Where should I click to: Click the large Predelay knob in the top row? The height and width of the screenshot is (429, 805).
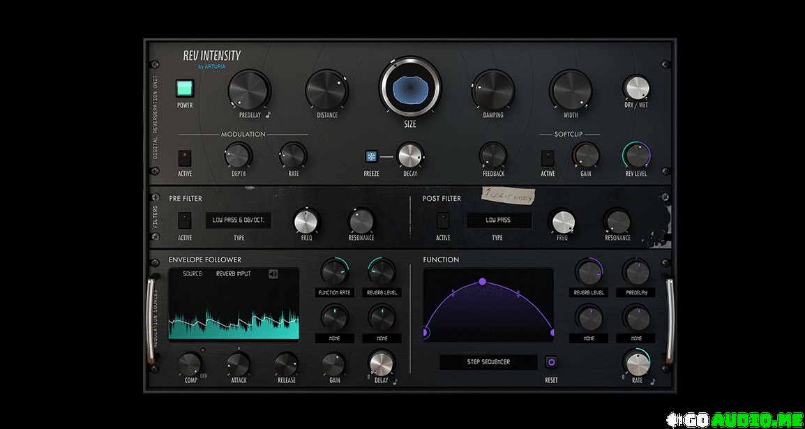[249, 90]
